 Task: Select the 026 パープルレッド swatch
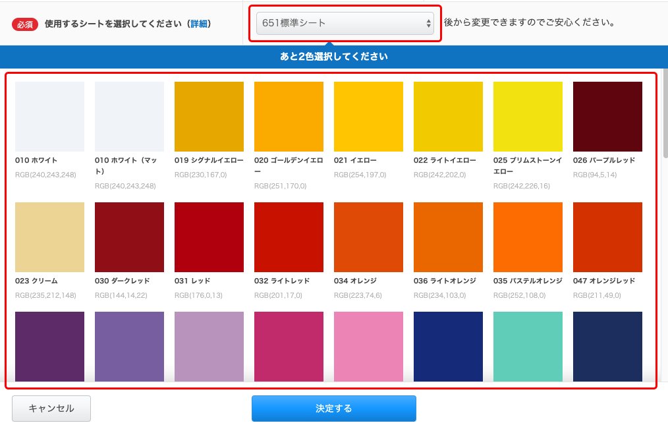[x=607, y=115]
